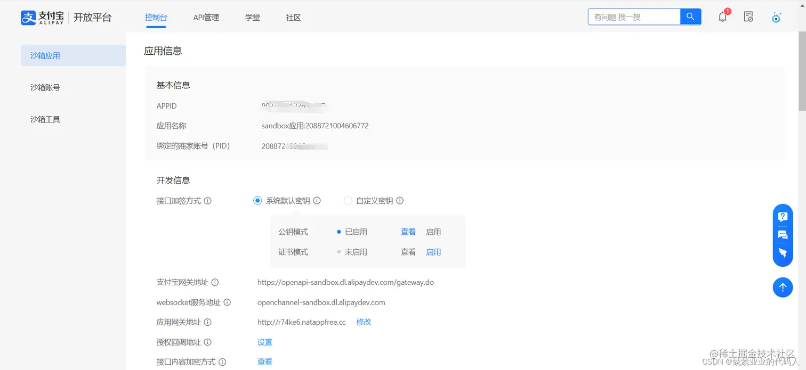
Task: Open the user avatar menu
Action: click(777, 17)
